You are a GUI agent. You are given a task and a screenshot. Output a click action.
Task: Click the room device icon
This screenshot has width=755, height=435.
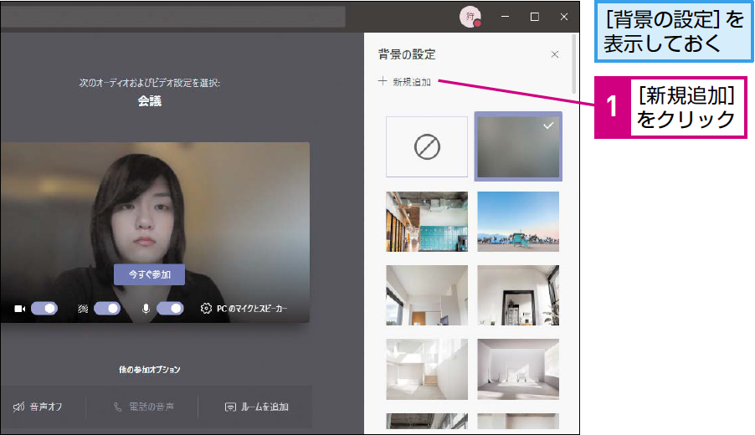click(231, 407)
